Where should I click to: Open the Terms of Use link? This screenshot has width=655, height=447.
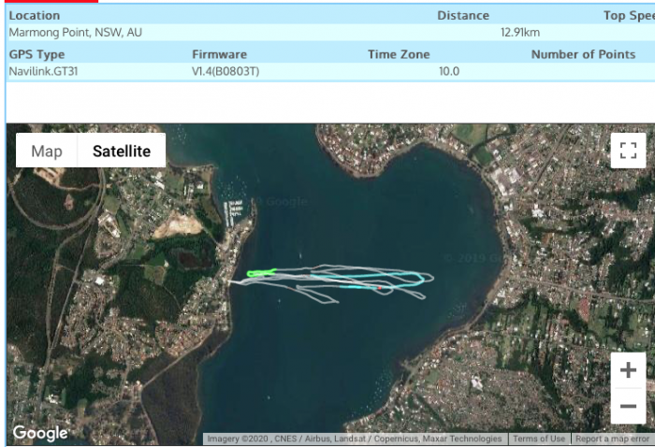538,439
